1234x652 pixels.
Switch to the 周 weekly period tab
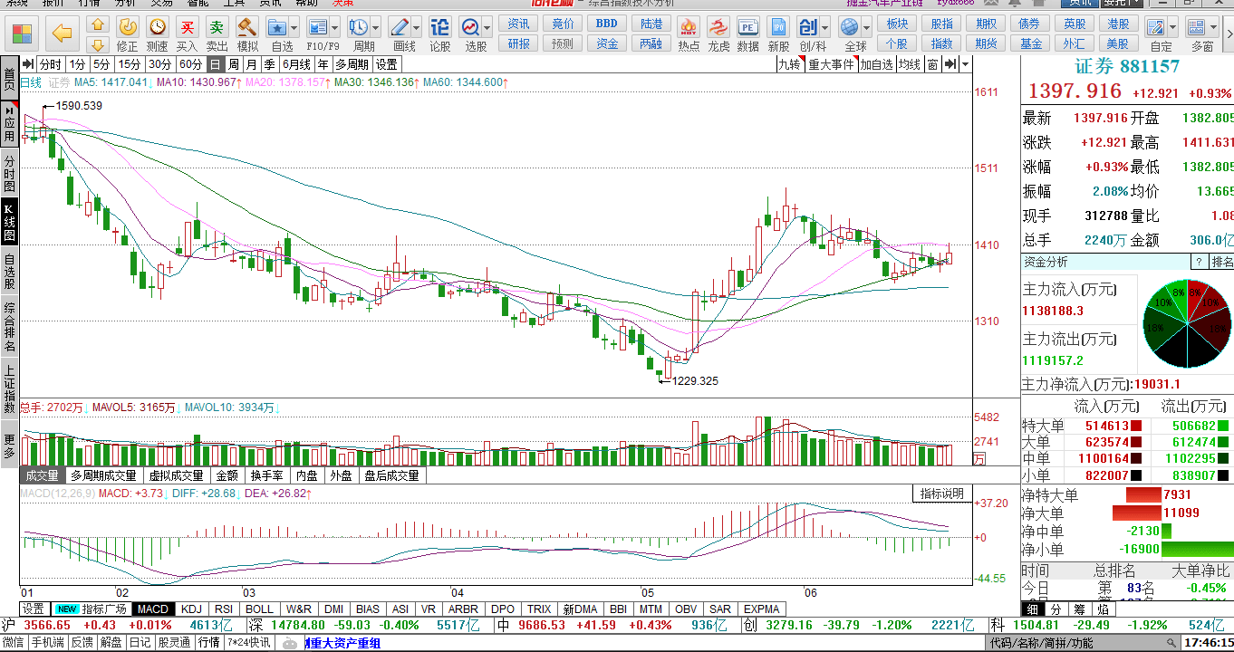[x=234, y=64]
